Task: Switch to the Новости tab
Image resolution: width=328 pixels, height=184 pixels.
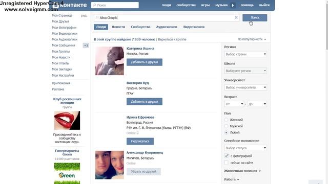Action: [118, 27]
